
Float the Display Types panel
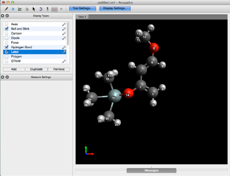7,16
